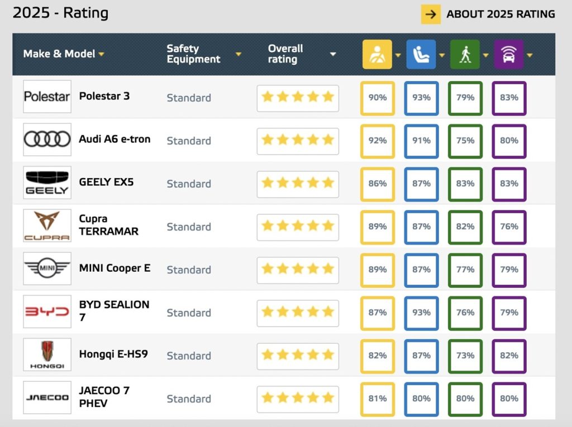Open the GEELY EX5 model link
Screen dimensions: 572x427
click(106, 182)
